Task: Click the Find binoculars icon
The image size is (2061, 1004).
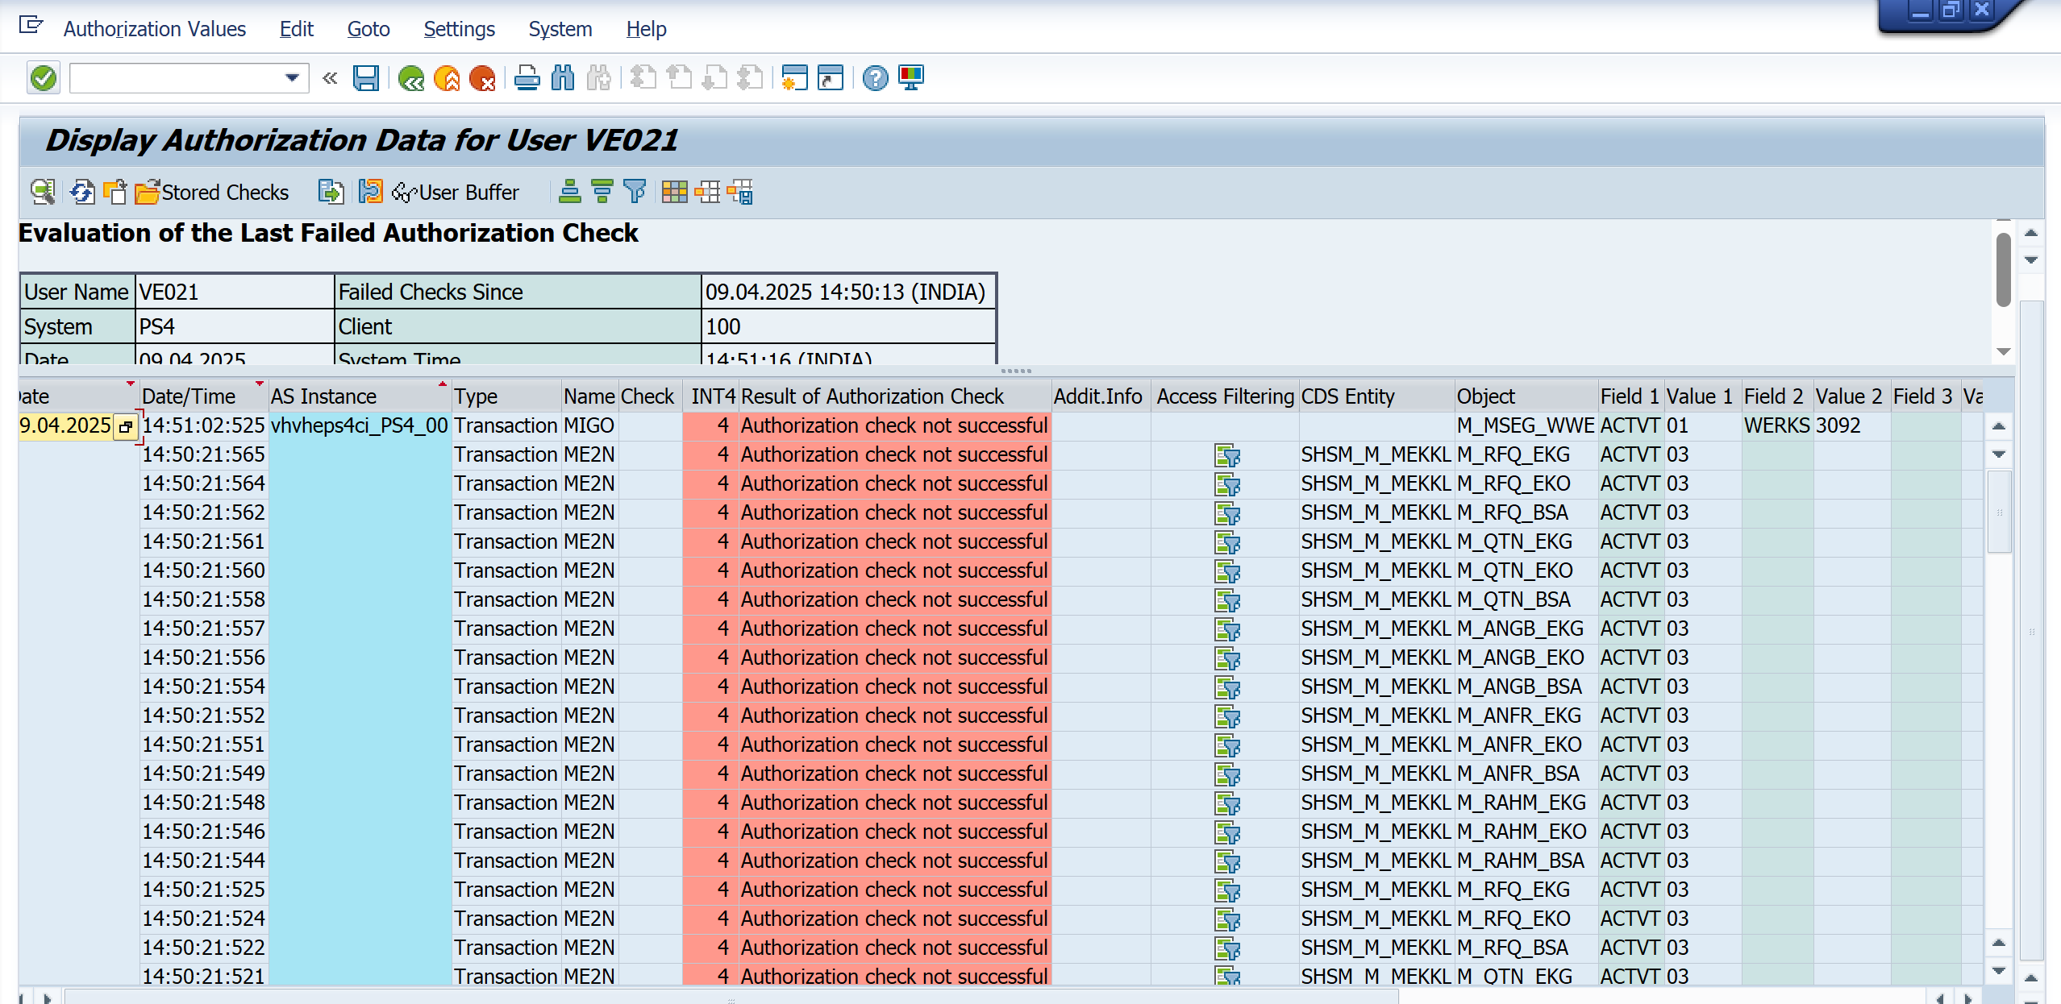Action: tap(563, 78)
